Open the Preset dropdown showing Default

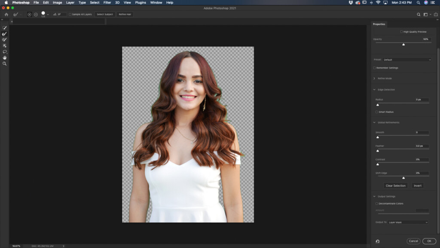[x=406, y=59]
